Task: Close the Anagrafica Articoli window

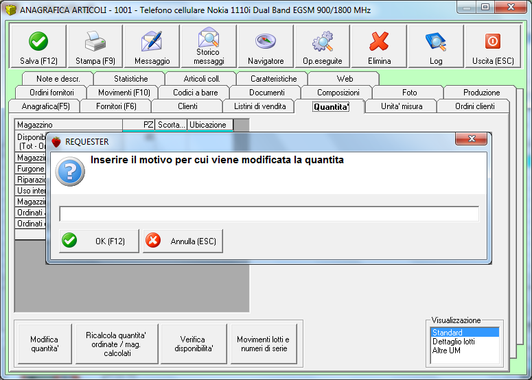Action: pyautogui.click(x=511, y=7)
